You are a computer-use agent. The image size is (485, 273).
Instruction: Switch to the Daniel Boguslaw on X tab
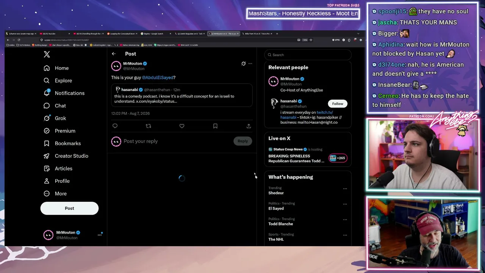(x=191, y=34)
